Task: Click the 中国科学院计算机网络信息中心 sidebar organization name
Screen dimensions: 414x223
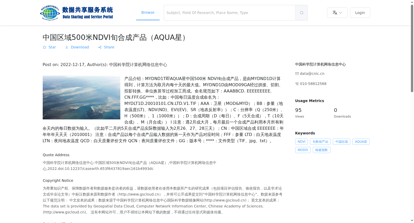Action: click(x=320, y=64)
